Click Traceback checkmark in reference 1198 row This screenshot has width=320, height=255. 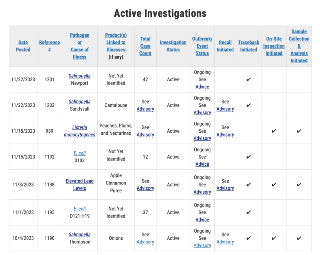[248, 185]
